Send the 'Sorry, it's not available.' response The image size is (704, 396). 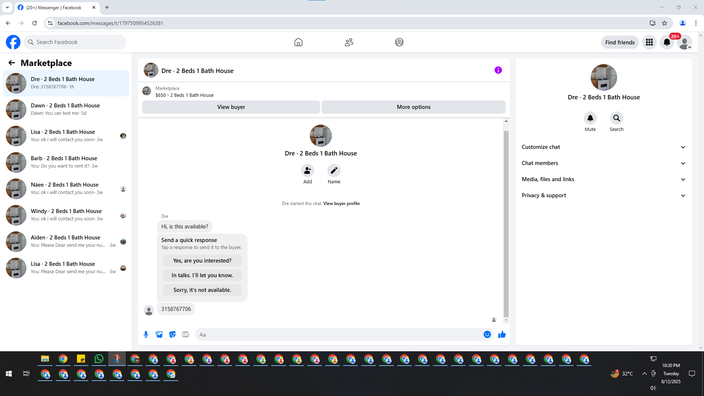(202, 290)
